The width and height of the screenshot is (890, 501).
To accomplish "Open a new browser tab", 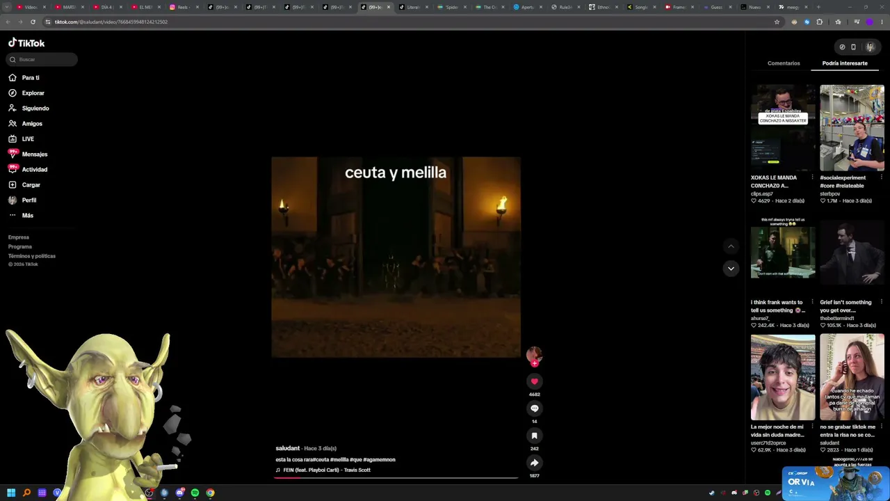I will 818,7.
